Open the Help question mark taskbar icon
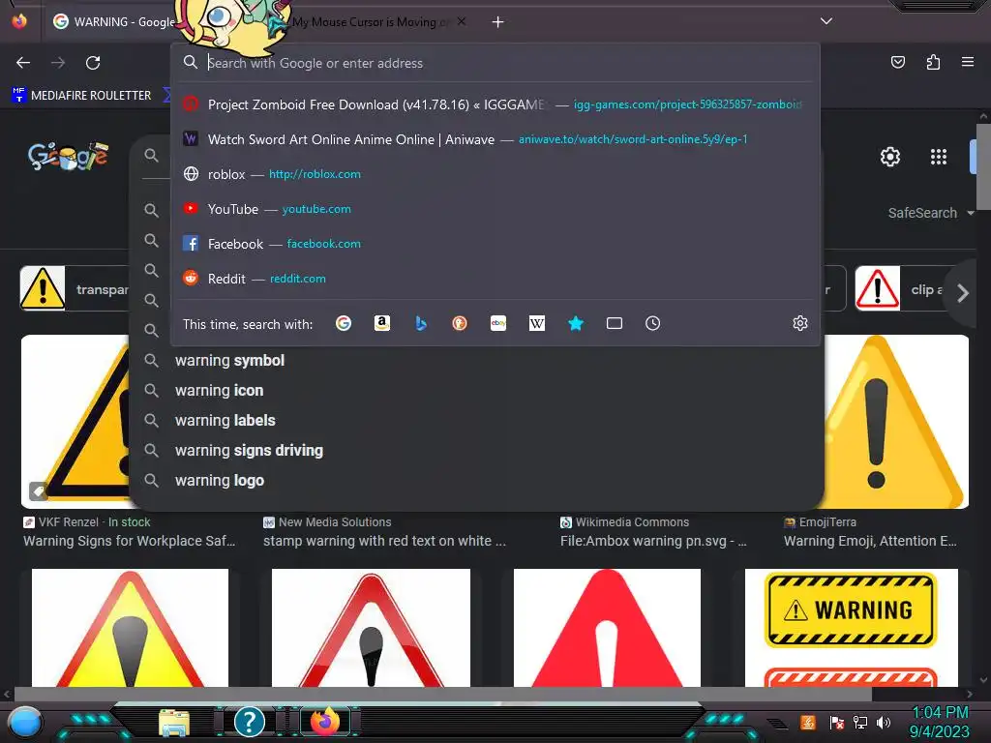The height and width of the screenshot is (743, 991). coord(250,721)
